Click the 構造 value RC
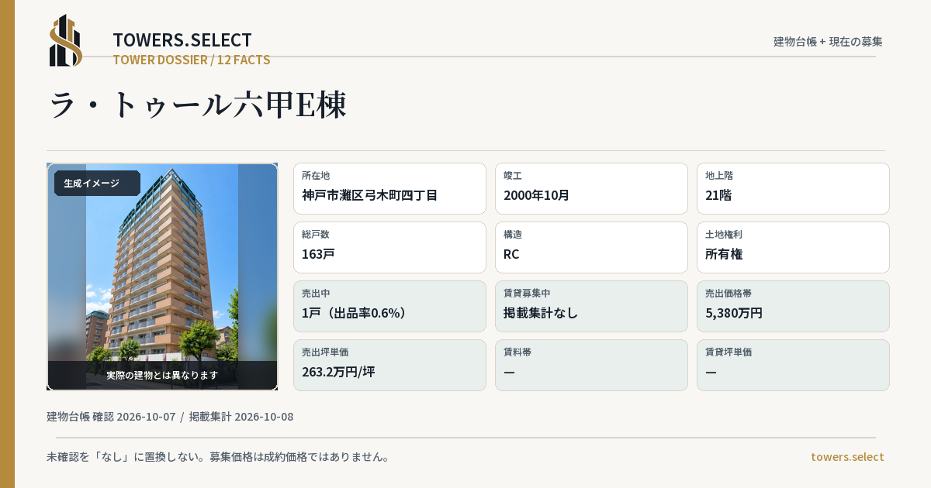The width and height of the screenshot is (931, 488). point(511,254)
